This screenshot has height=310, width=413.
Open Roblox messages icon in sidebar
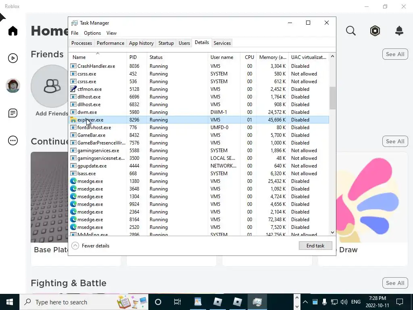[x=13, y=113]
